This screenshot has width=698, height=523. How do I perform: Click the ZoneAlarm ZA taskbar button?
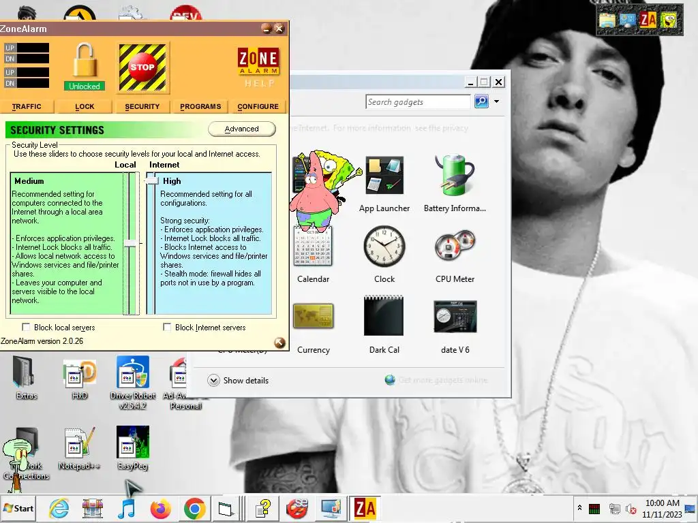point(365,508)
